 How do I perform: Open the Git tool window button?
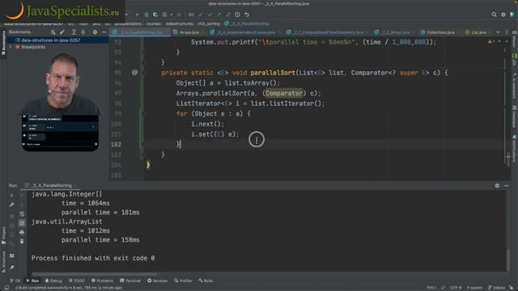pyautogui.click(x=15, y=280)
